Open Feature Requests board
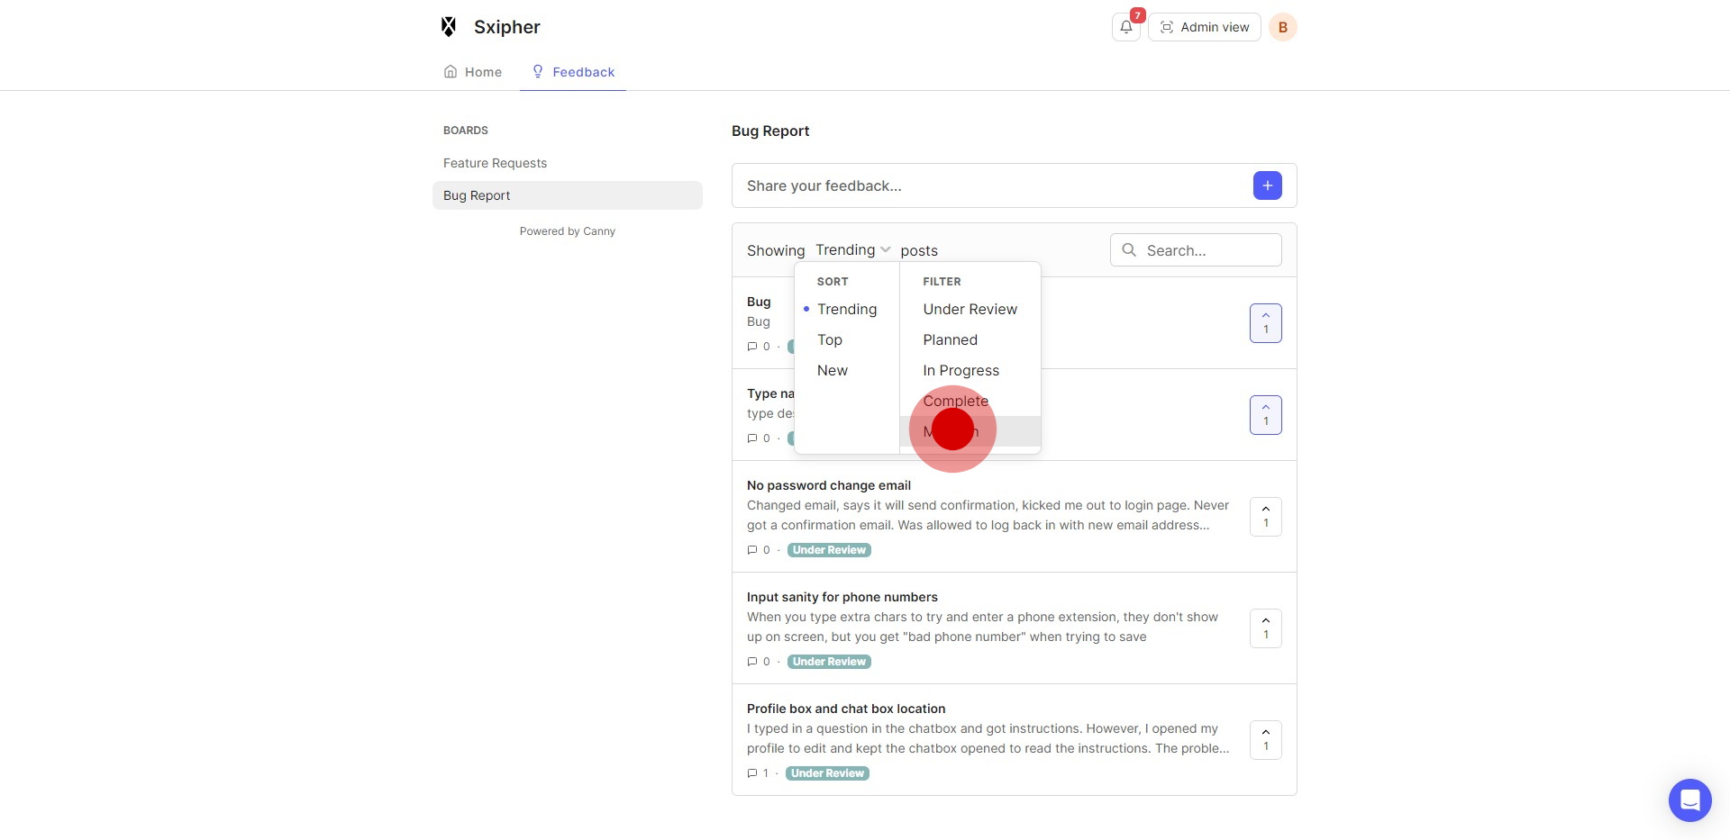1730x840 pixels. (495, 163)
